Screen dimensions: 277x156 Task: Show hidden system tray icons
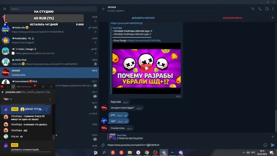coord(244,153)
